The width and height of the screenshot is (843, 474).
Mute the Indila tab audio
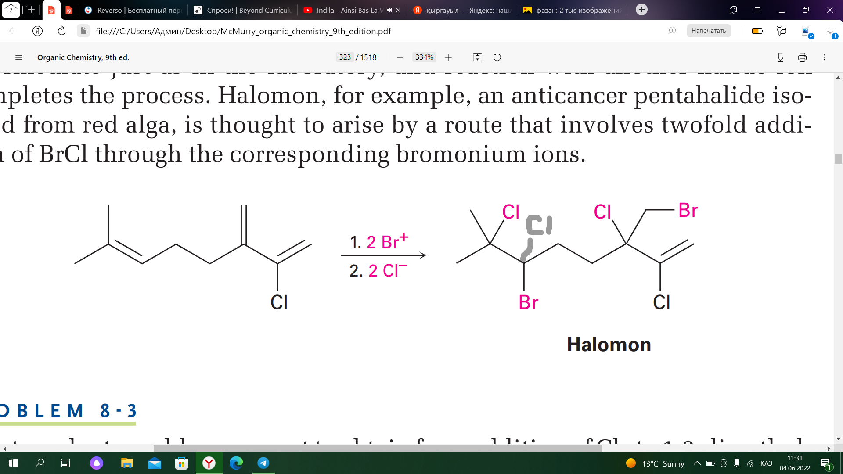(389, 10)
